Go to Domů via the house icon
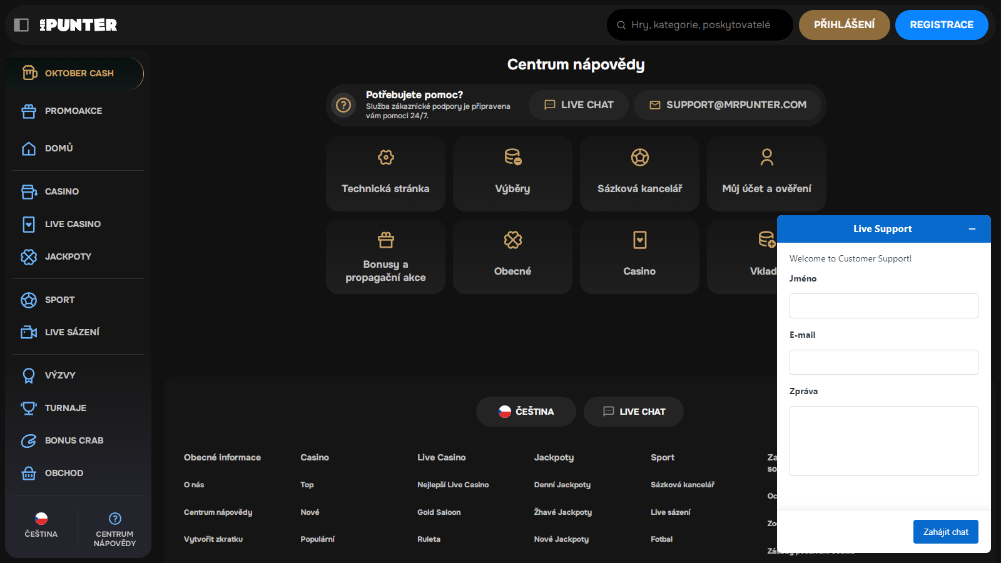 29,148
